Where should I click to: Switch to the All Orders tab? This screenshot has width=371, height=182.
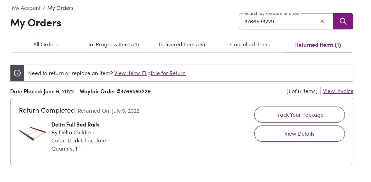click(x=45, y=45)
